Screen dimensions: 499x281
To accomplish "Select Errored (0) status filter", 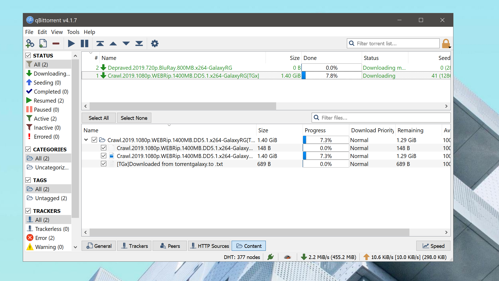I will 48,137.
